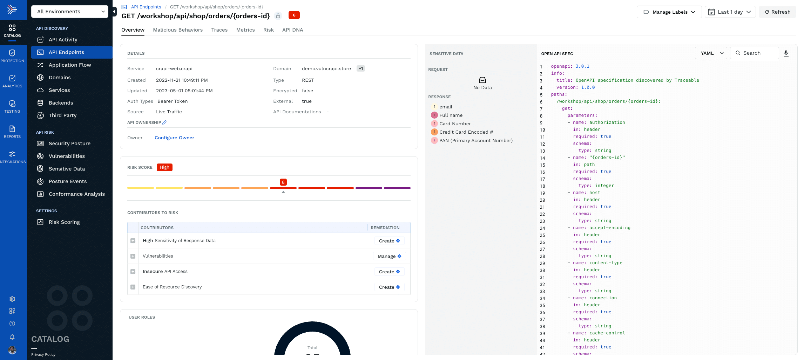Open the Protection section in sidebar
This screenshot has width=804, height=360.
12,55
